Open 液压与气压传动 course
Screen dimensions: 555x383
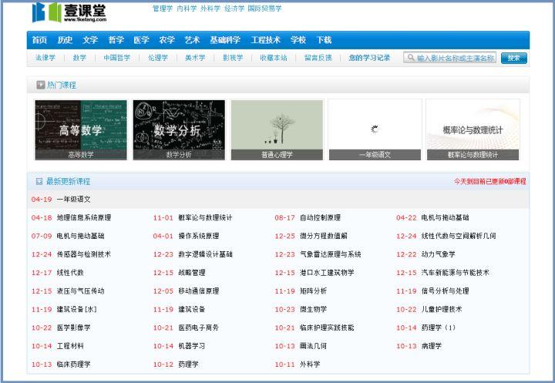(x=80, y=291)
